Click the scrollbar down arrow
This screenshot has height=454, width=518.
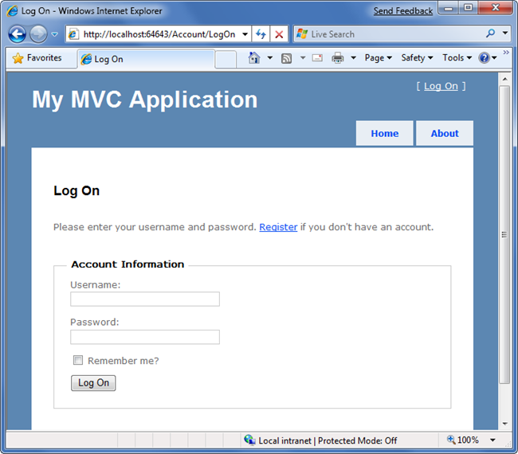click(504, 423)
